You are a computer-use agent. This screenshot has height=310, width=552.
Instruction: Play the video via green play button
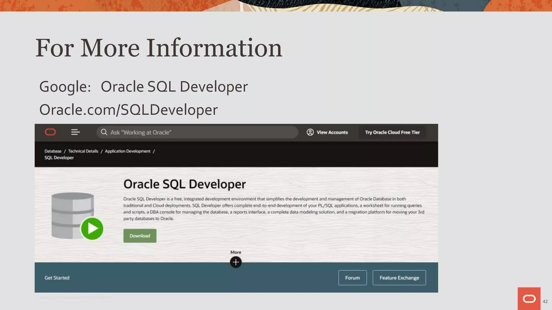92,228
